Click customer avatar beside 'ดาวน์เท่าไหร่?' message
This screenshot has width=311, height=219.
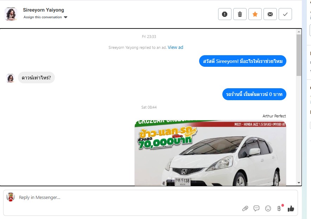coord(11,78)
